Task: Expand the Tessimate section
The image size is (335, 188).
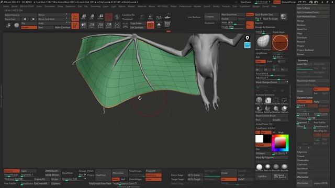Action: coord(303,173)
